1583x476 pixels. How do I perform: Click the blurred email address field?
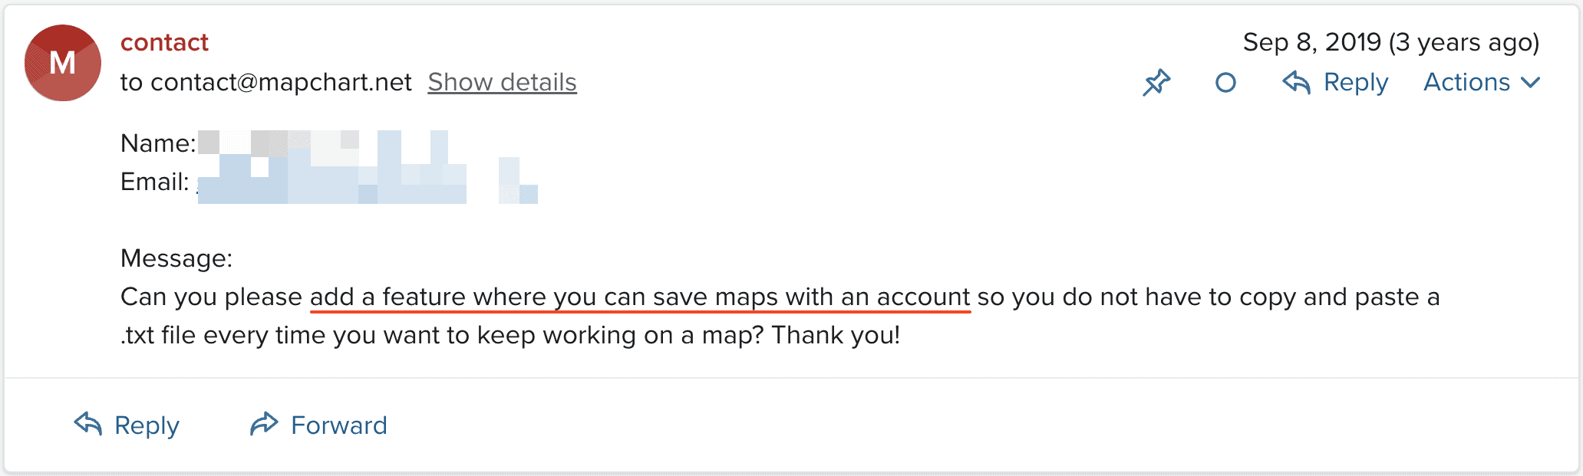coord(368,182)
